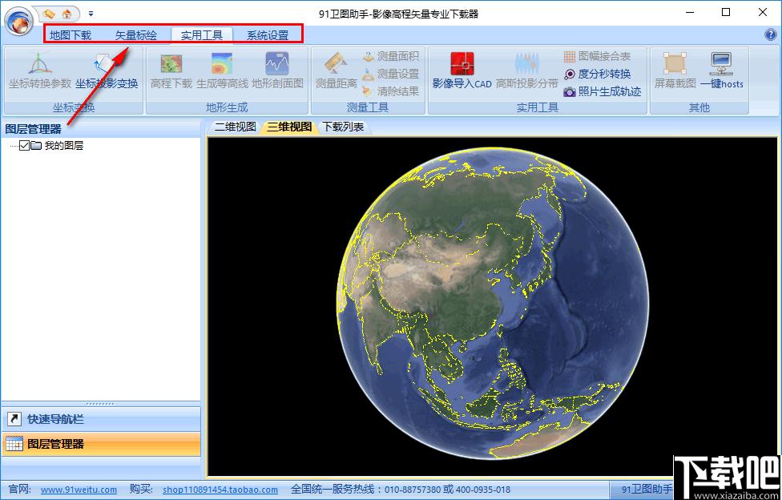Click the help question mark icon
Screen dimensions: 782x500
(770, 34)
